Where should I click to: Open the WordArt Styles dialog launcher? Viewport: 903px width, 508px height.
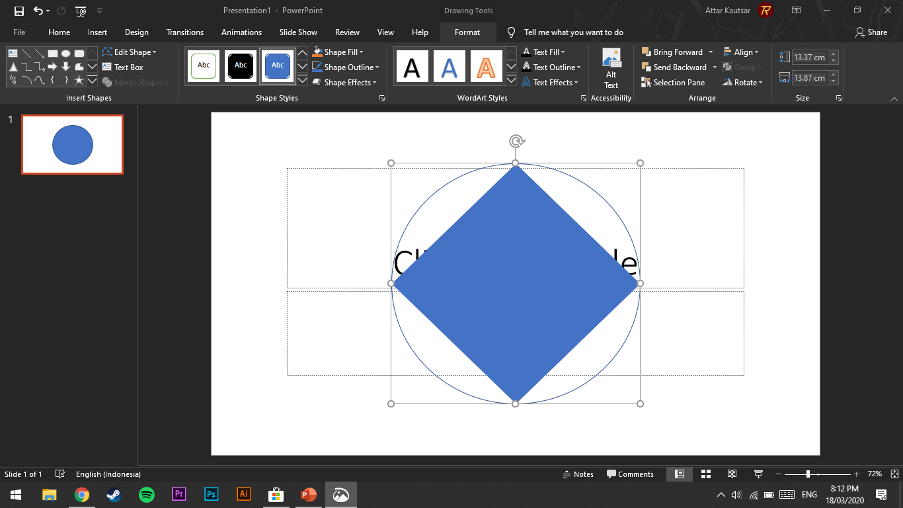pyautogui.click(x=584, y=98)
